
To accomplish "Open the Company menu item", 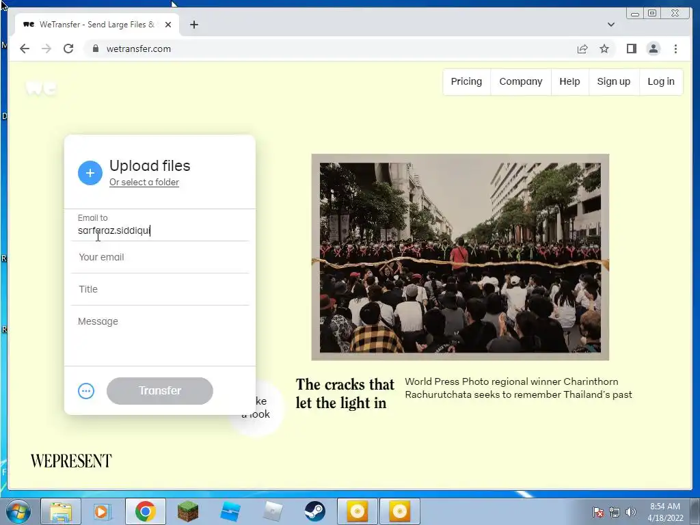I will (520, 82).
